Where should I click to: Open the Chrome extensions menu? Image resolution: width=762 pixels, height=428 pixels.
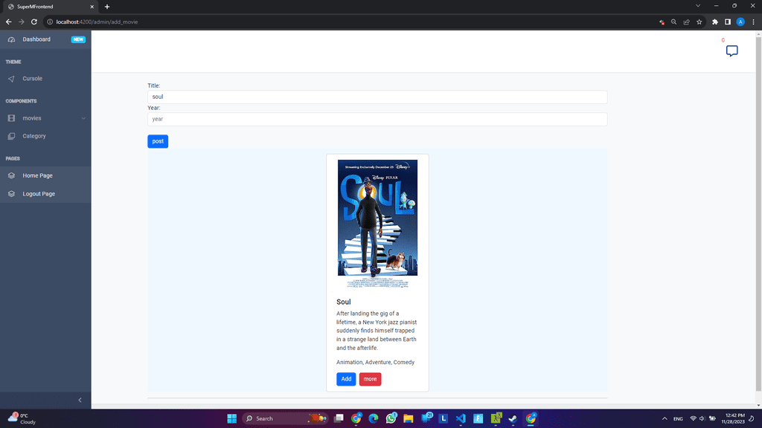tap(715, 22)
